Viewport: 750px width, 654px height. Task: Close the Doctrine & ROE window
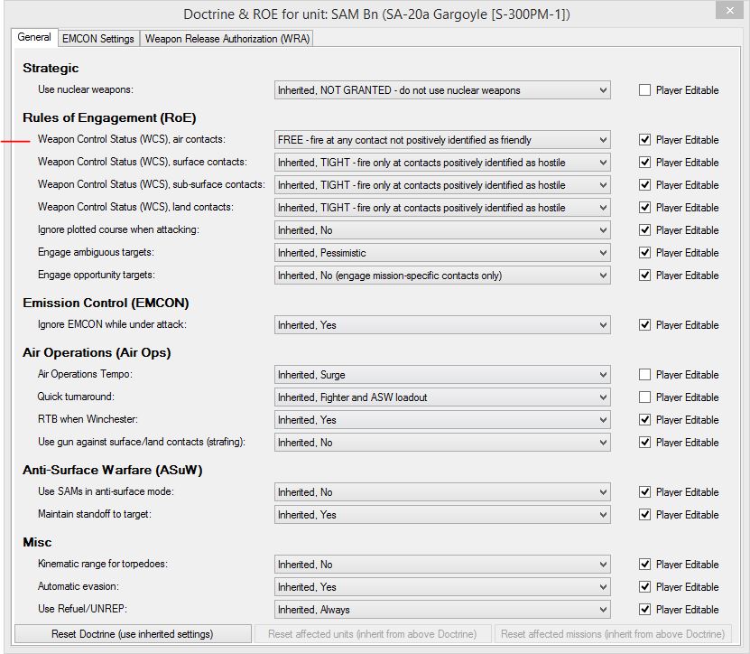click(729, 10)
